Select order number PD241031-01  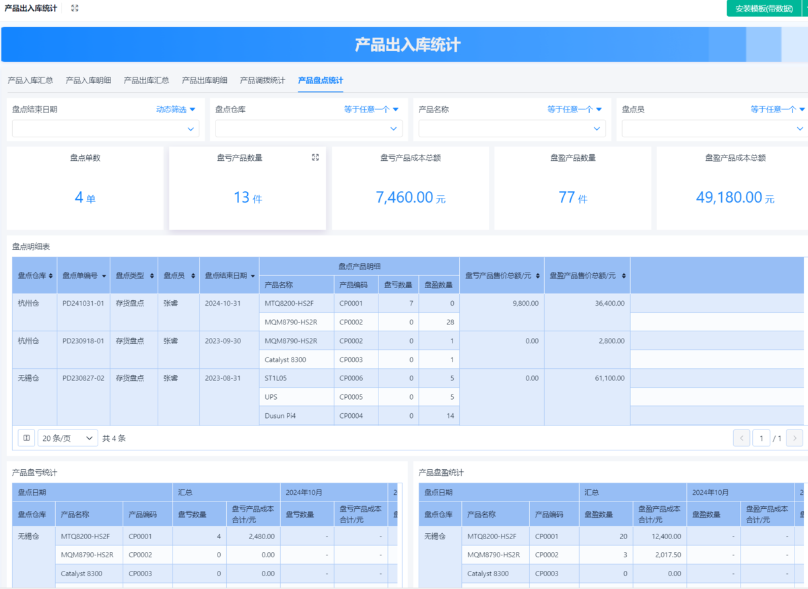(x=83, y=304)
